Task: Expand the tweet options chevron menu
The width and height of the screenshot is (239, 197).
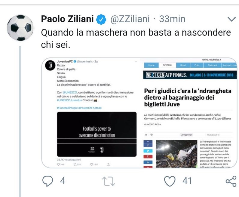Action: 232,19
